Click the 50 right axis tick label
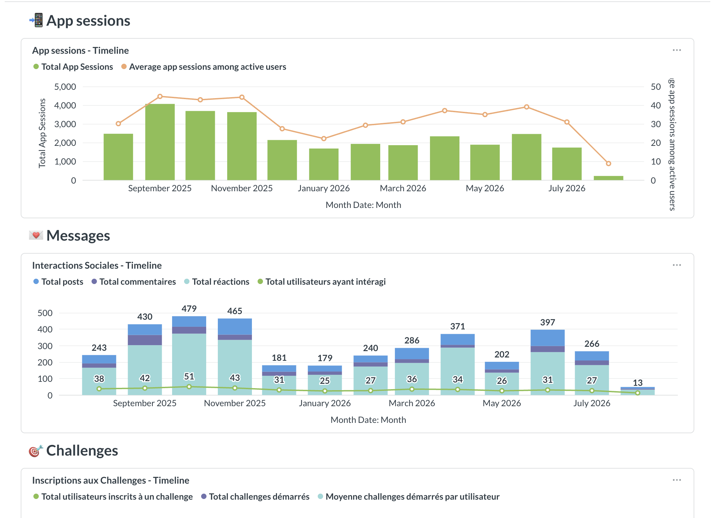The image size is (713, 518). coord(656,87)
